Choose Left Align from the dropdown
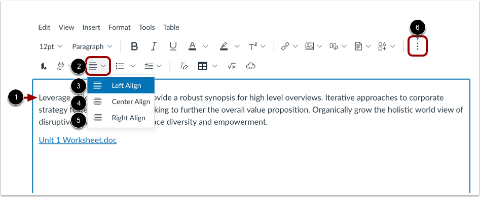The width and height of the screenshot is (480, 197). click(x=121, y=85)
